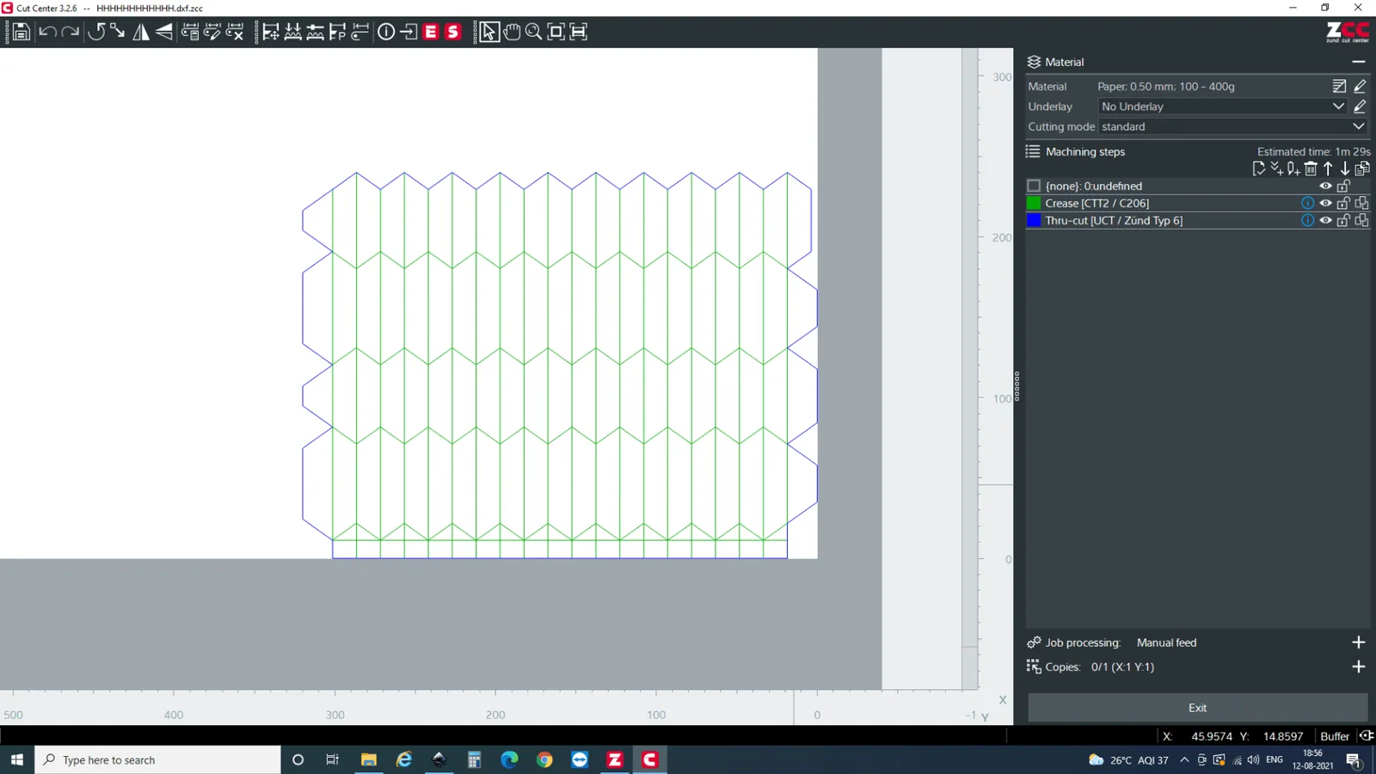The image size is (1376, 774).
Task: Open the material selection list icon
Action: [1339, 86]
